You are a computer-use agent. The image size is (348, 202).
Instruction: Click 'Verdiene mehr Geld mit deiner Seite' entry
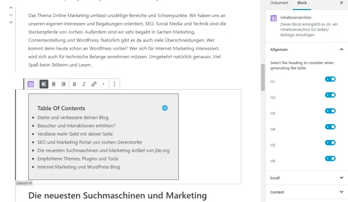click(75, 134)
